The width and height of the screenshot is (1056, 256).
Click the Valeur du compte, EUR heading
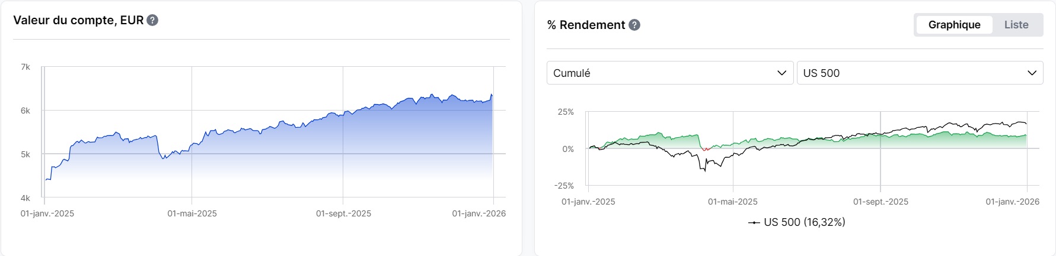78,21
